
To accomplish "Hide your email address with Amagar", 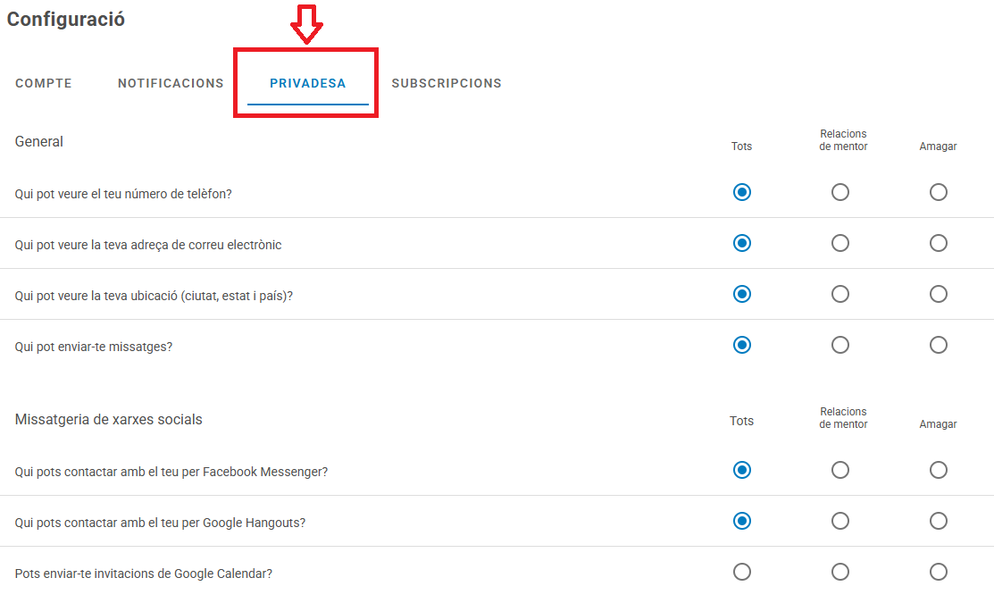I will pos(938,243).
